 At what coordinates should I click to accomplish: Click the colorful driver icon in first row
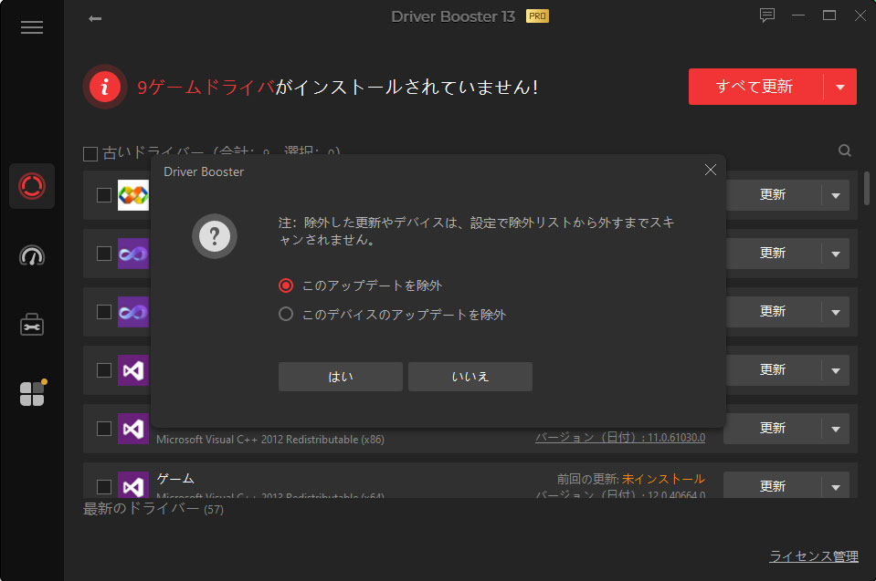click(x=133, y=195)
